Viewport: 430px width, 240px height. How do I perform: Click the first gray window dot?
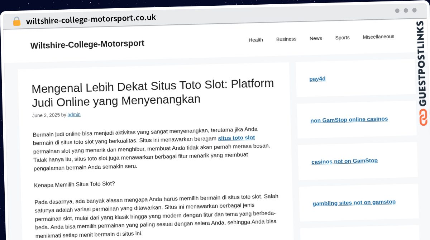coord(397,11)
